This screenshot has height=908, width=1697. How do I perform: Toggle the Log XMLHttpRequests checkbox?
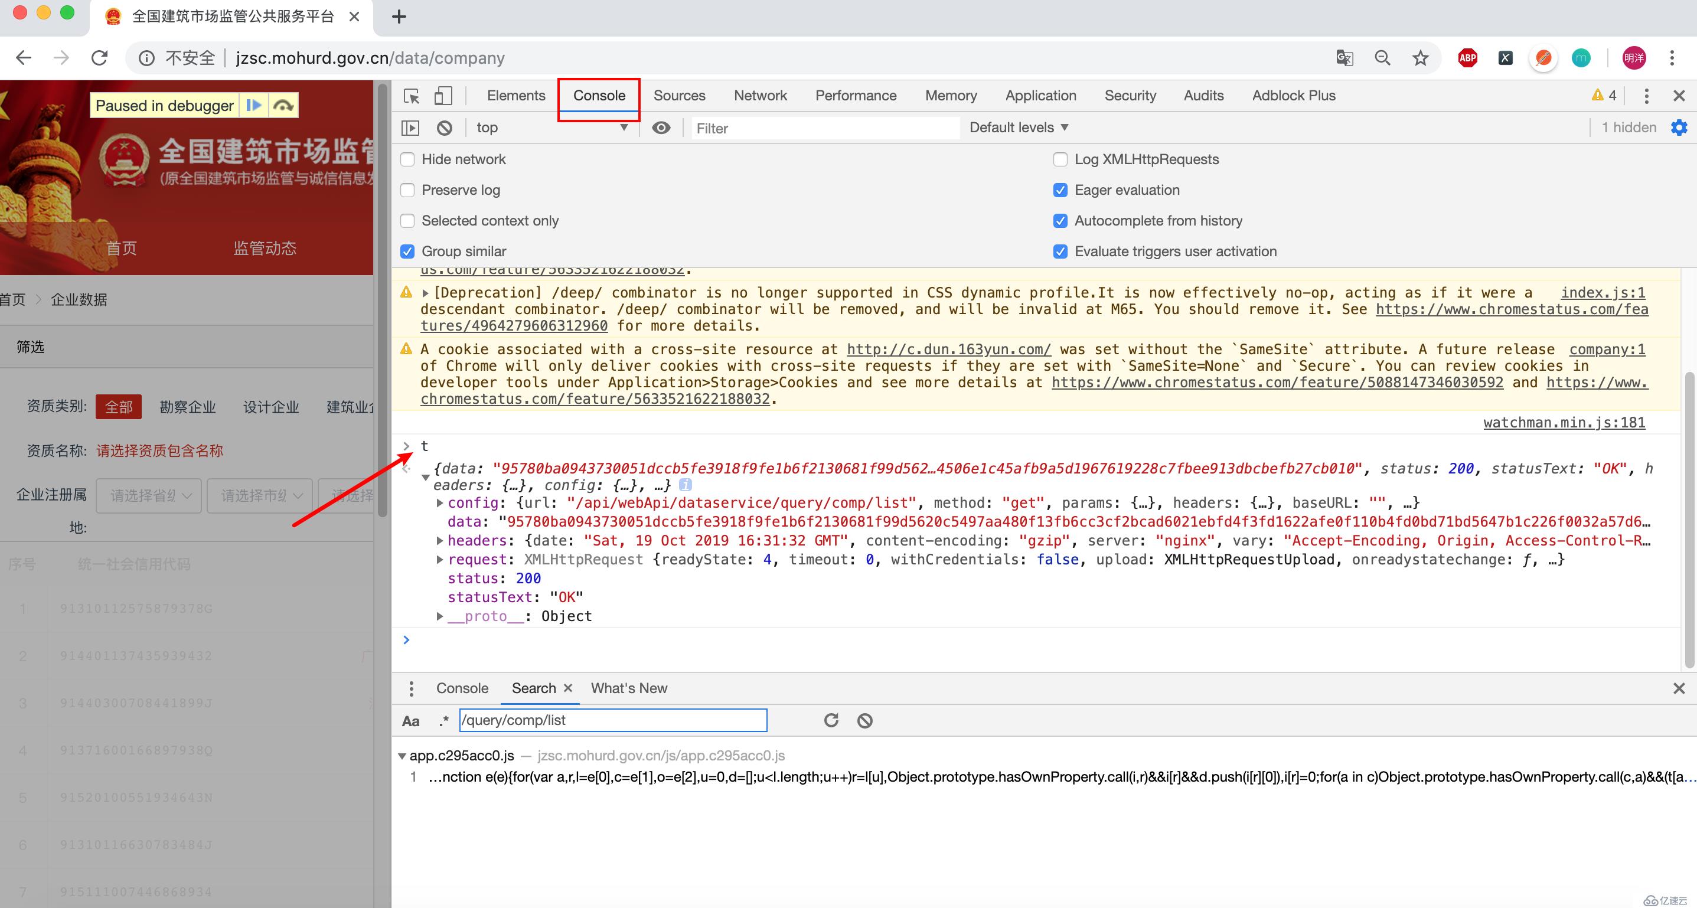point(1058,158)
